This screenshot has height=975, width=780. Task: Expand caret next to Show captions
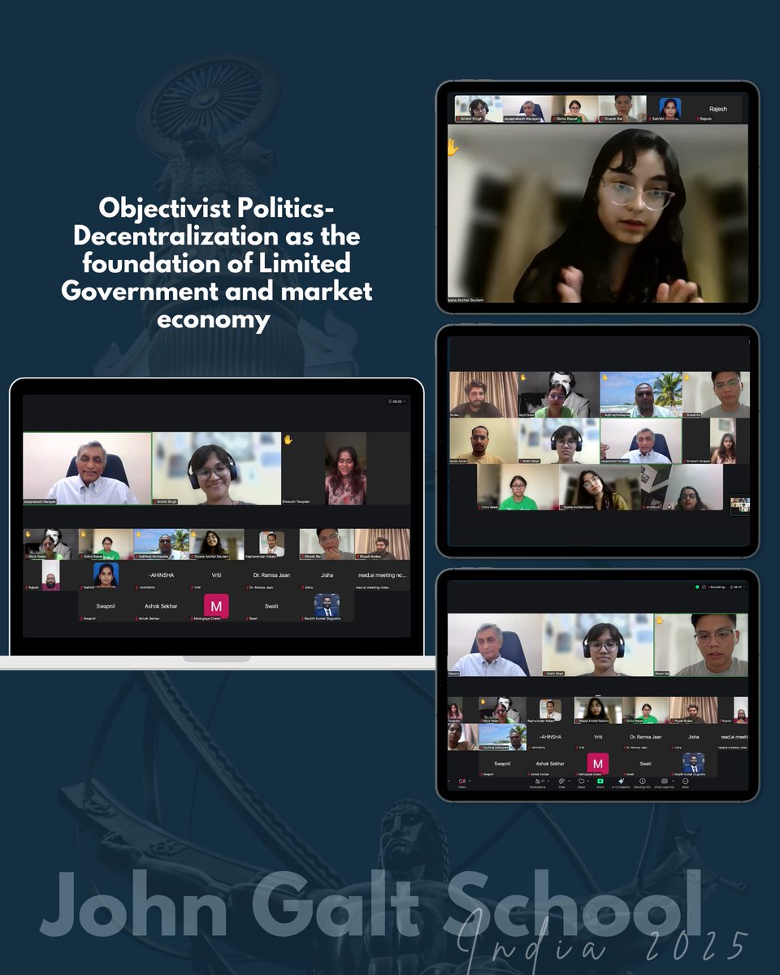click(671, 780)
